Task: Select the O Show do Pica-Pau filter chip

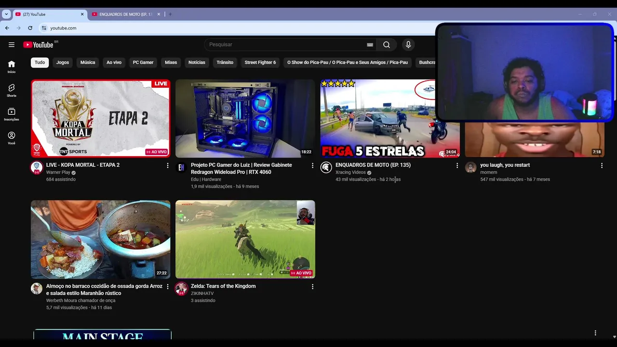Action: coord(348,62)
